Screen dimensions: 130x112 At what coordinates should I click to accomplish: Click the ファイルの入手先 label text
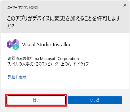[x=21, y=64]
